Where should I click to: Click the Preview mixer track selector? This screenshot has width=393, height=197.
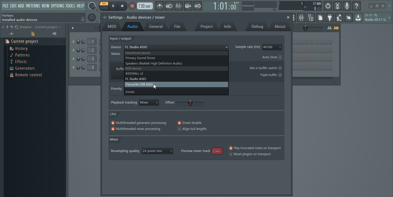tap(217, 151)
